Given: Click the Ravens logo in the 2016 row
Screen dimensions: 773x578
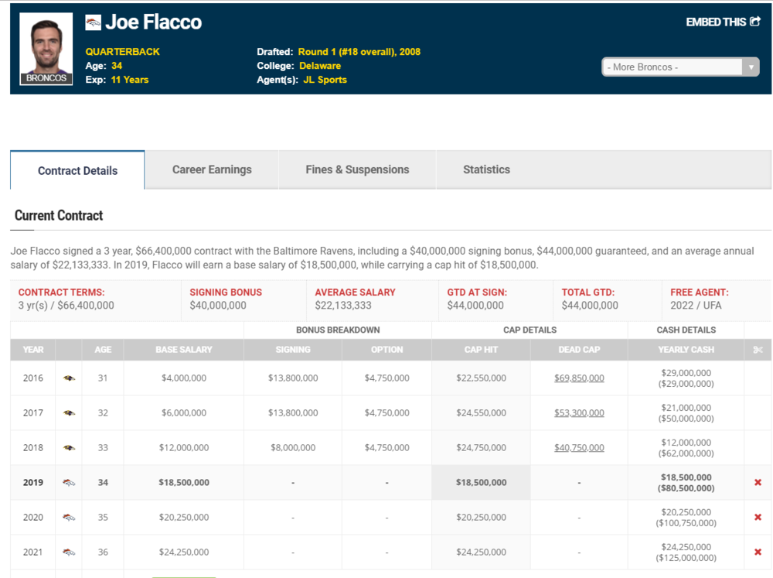Looking at the screenshot, I should point(69,378).
